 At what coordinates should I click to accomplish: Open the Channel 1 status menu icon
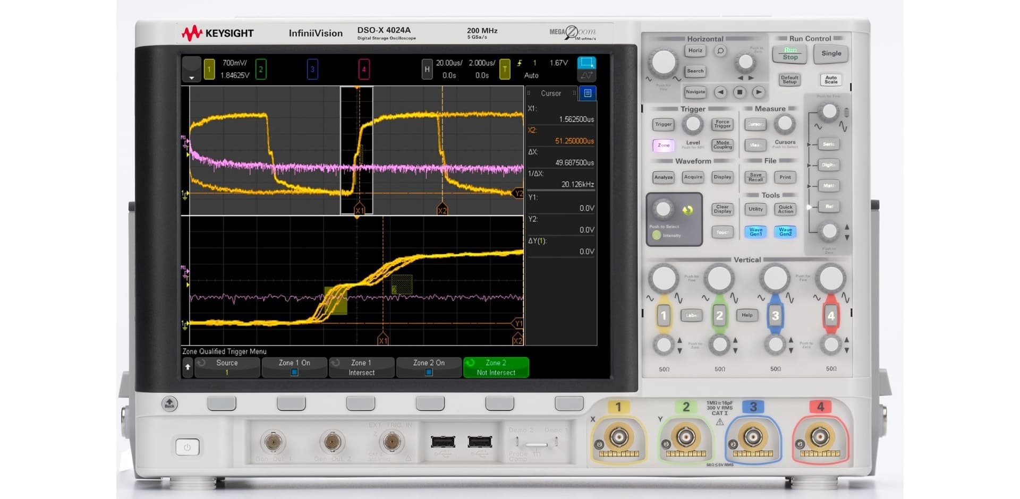[x=208, y=68]
